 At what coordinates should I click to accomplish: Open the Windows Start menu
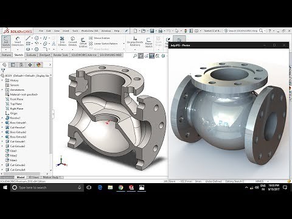click(x=5, y=187)
